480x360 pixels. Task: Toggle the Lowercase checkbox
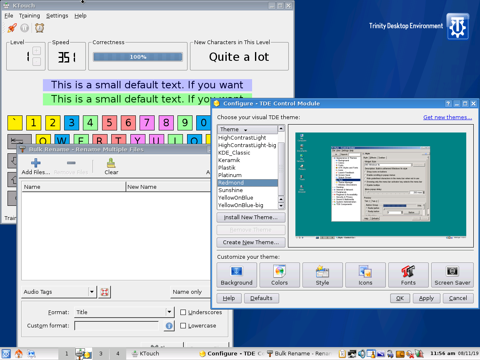pos(183,326)
